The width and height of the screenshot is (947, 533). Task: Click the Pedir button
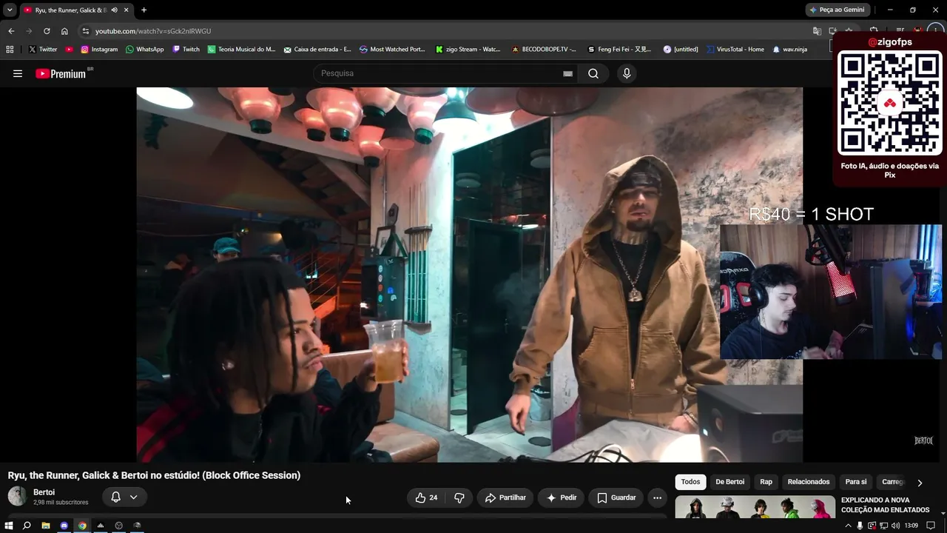coord(561,497)
